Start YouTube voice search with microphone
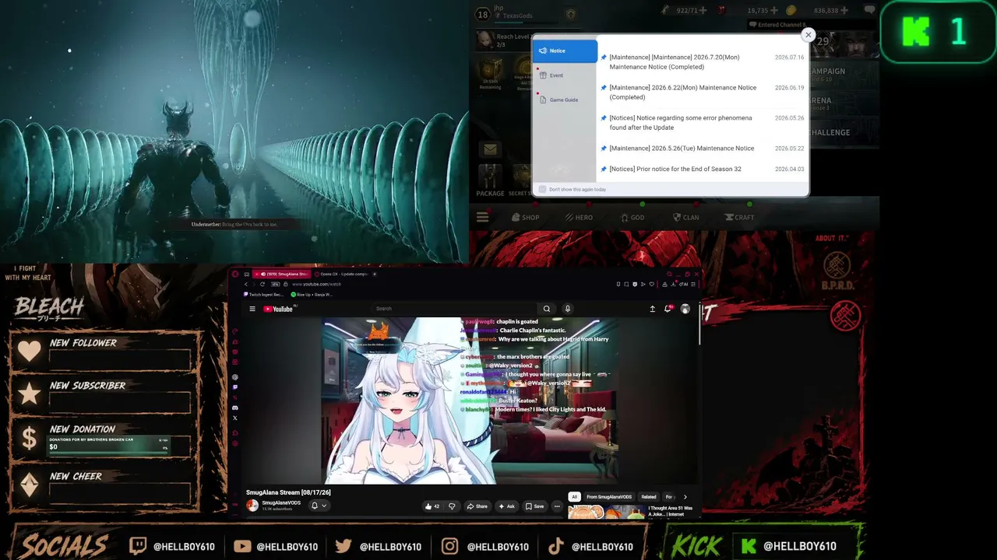The height and width of the screenshot is (560, 997). click(x=568, y=309)
